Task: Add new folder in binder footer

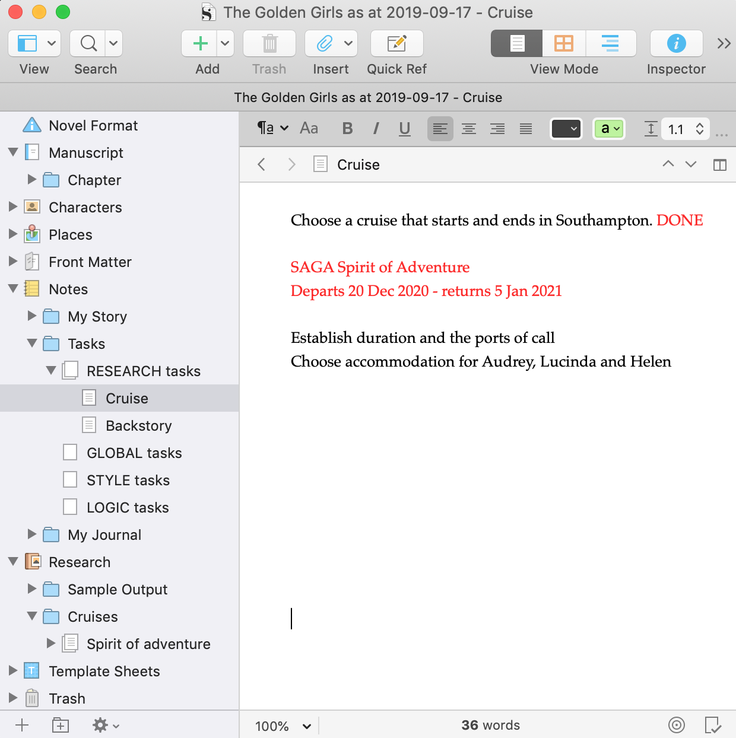Action: 61,725
